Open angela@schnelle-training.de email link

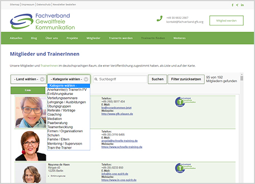coord(119,141)
